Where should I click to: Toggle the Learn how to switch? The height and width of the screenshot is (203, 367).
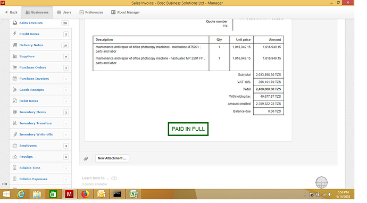pos(114,179)
